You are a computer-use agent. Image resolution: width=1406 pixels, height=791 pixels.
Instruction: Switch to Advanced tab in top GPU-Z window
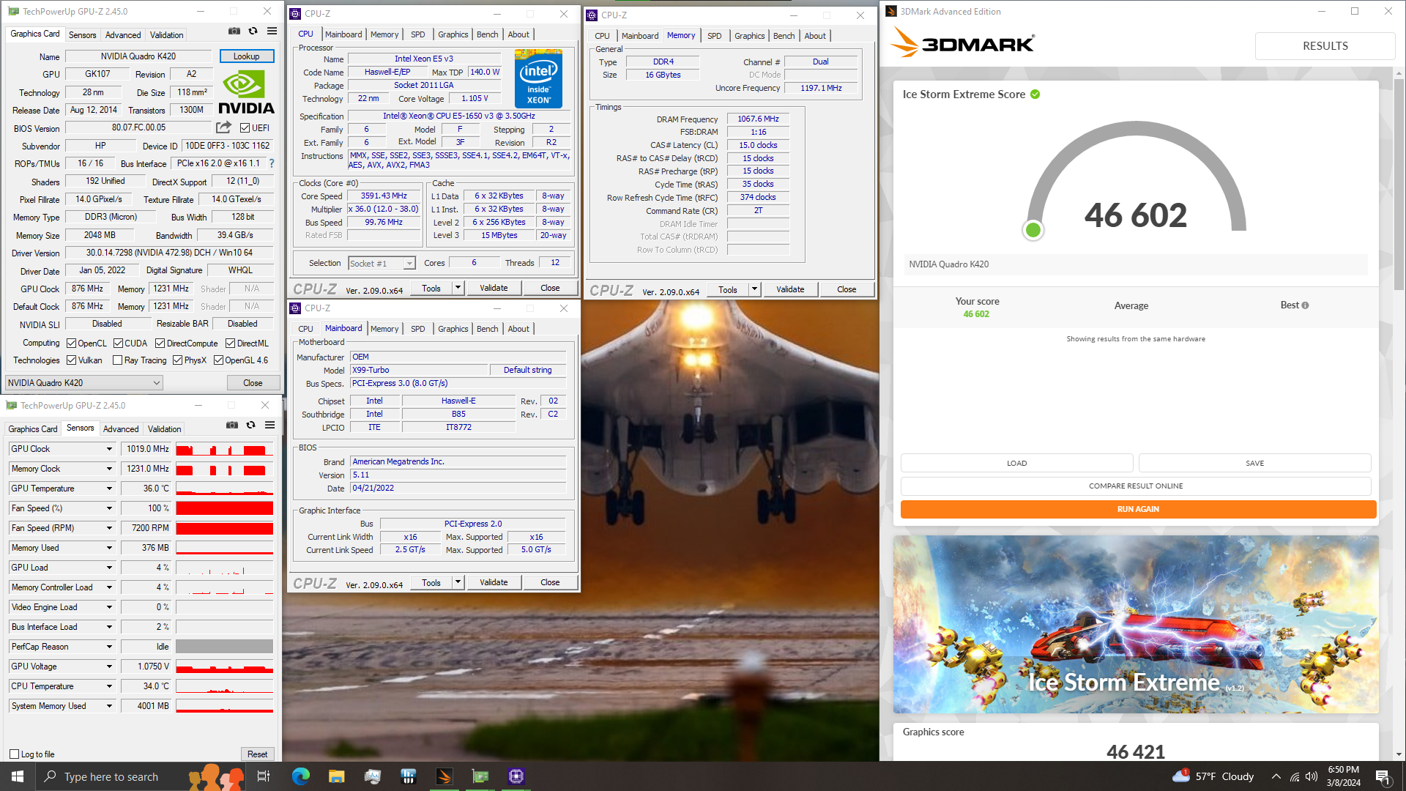(x=122, y=35)
